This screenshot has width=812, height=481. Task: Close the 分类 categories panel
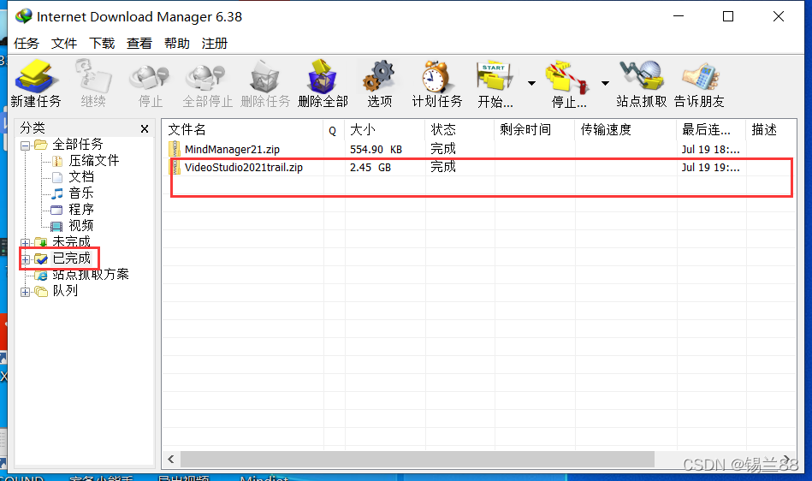coord(145,129)
